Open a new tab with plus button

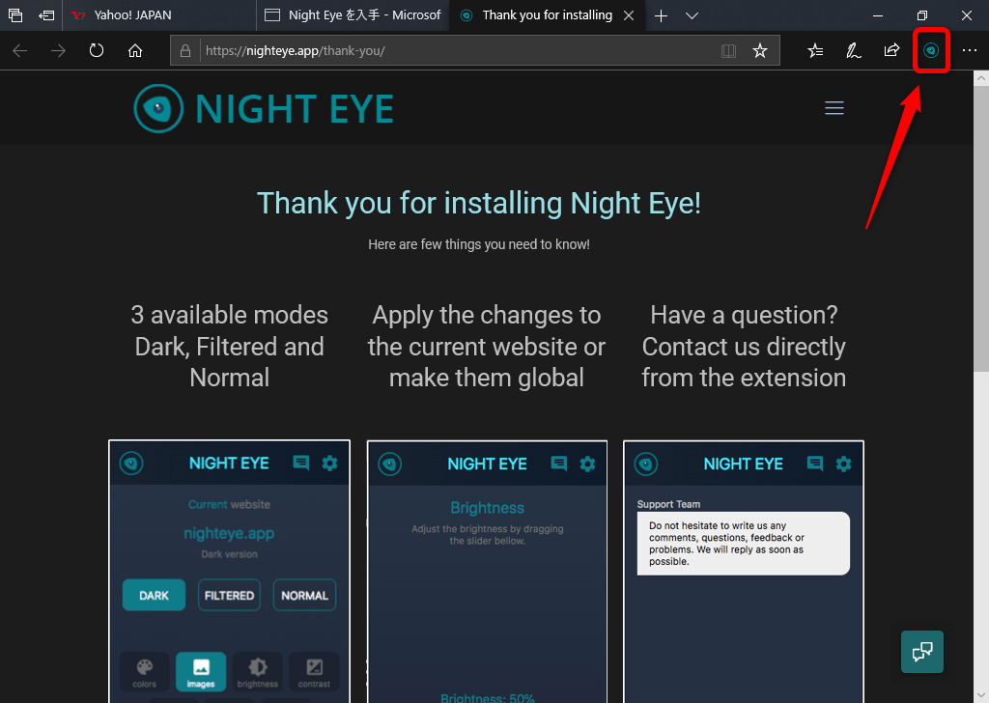coord(661,15)
